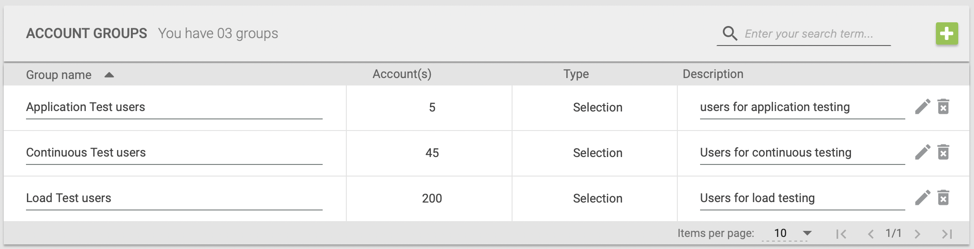Click the green add group button

point(947,34)
